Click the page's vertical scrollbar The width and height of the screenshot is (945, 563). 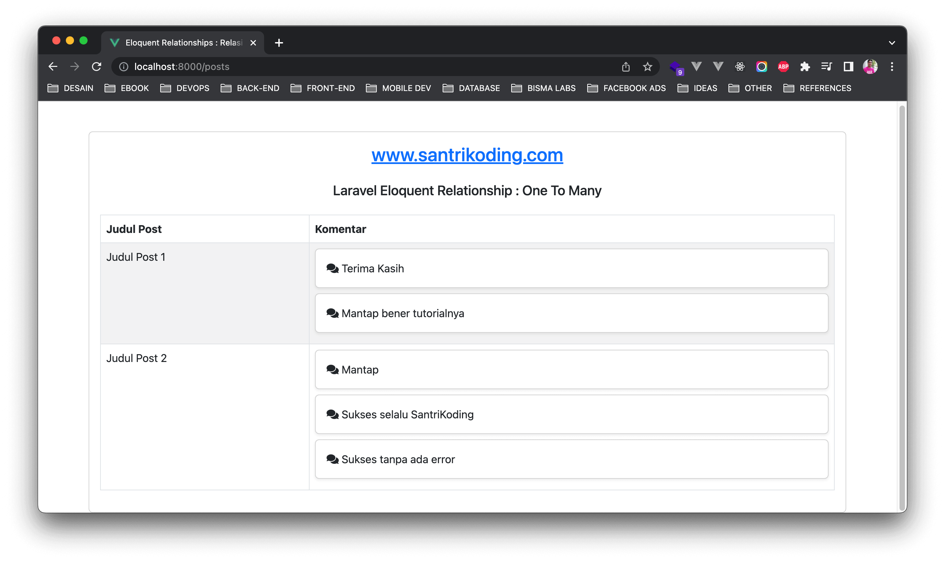pyautogui.click(x=902, y=304)
